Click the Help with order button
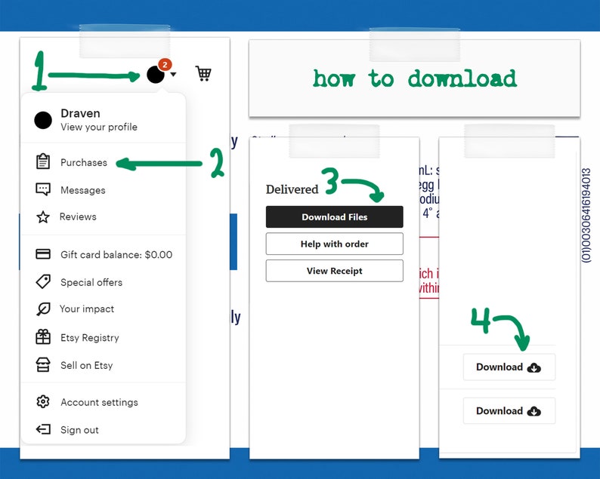600x479 pixels. click(x=335, y=244)
